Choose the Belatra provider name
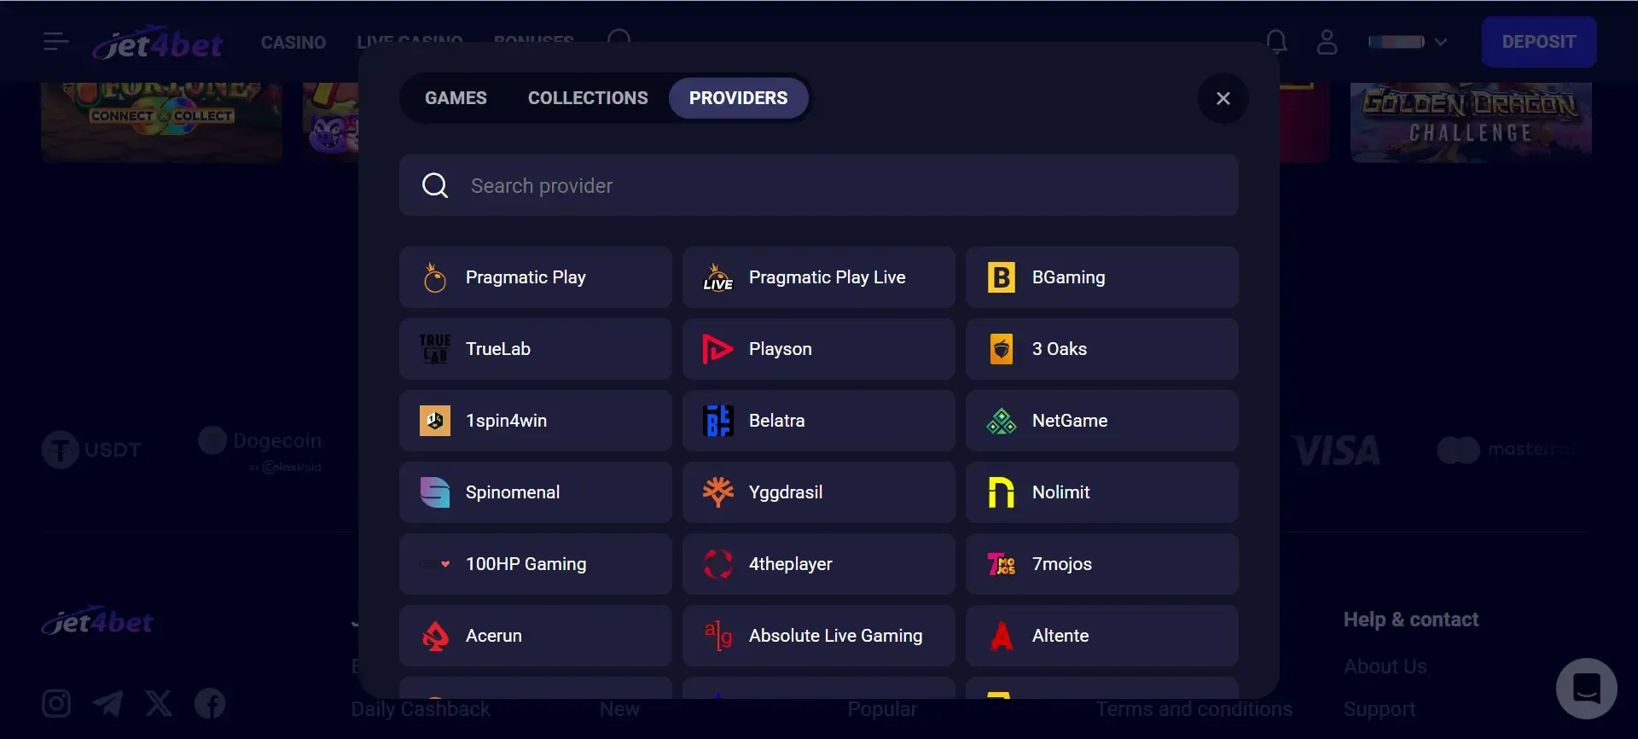 [x=776, y=421]
